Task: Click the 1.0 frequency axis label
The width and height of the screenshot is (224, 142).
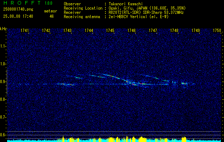Action: coord(2,64)
